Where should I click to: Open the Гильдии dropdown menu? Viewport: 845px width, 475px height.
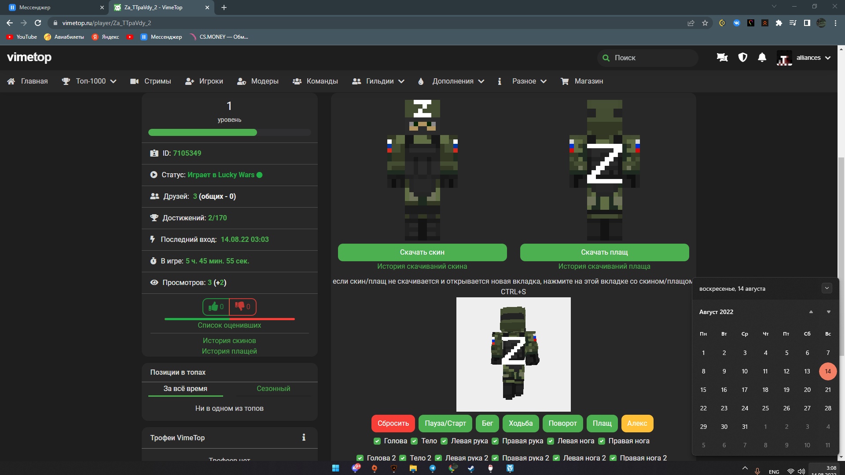[379, 81]
